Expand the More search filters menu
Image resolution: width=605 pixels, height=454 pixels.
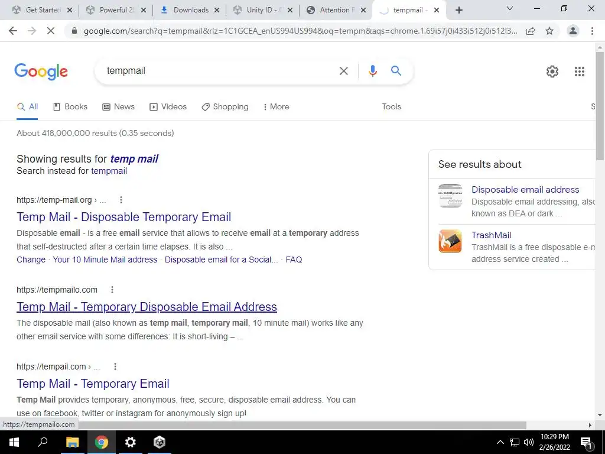click(x=277, y=107)
